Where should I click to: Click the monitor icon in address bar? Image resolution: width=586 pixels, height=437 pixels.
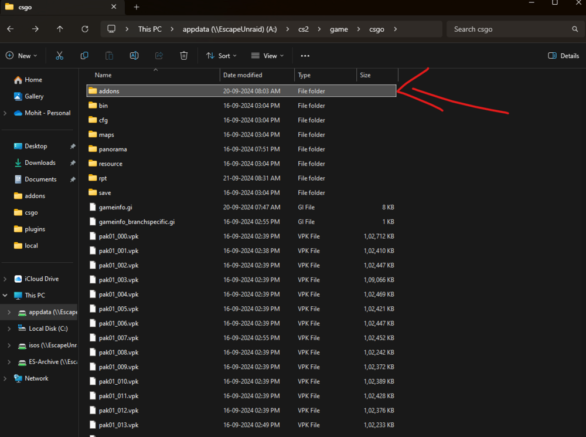(x=111, y=29)
